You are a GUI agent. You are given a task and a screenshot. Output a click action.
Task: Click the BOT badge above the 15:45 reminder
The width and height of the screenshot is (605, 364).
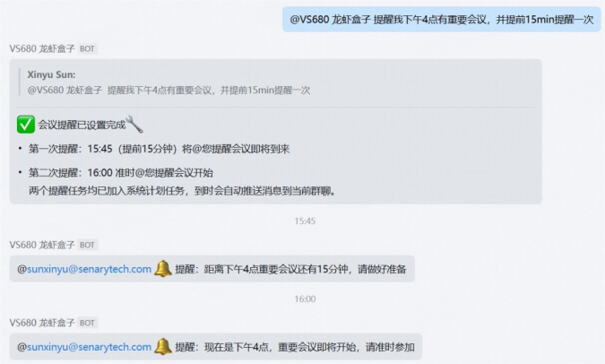tap(87, 245)
